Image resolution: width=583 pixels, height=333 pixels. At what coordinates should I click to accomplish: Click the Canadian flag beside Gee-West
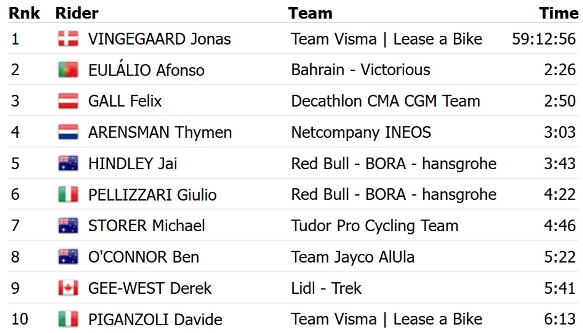click(x=68, y=288)
